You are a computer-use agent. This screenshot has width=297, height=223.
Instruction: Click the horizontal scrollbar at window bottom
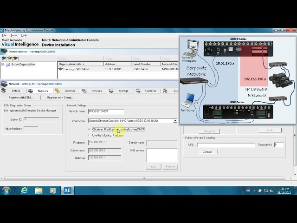[x=144, y=178]
